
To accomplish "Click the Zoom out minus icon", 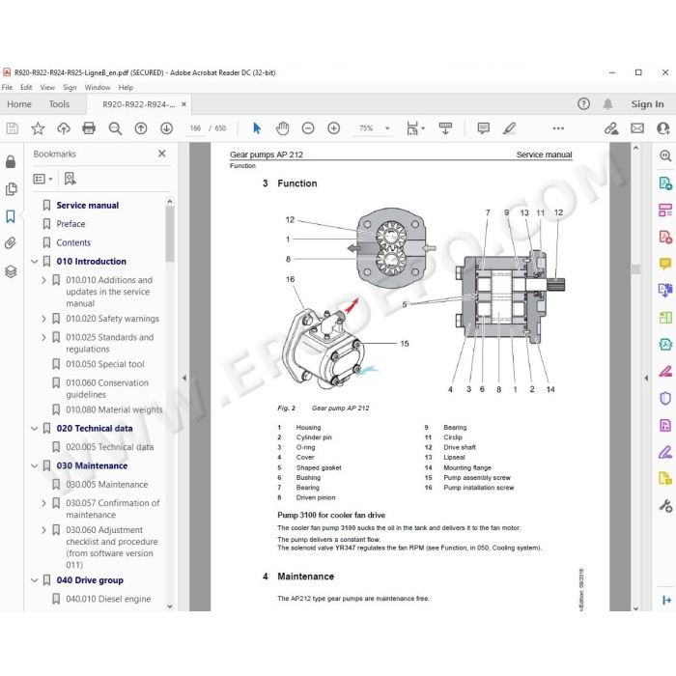I will [x=308, y=128].
